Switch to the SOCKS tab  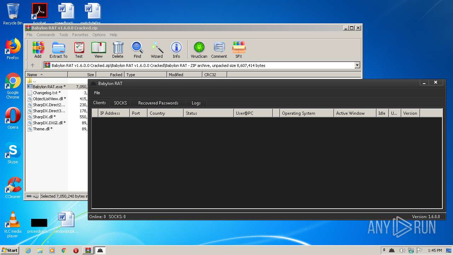[x=120, y=103]
